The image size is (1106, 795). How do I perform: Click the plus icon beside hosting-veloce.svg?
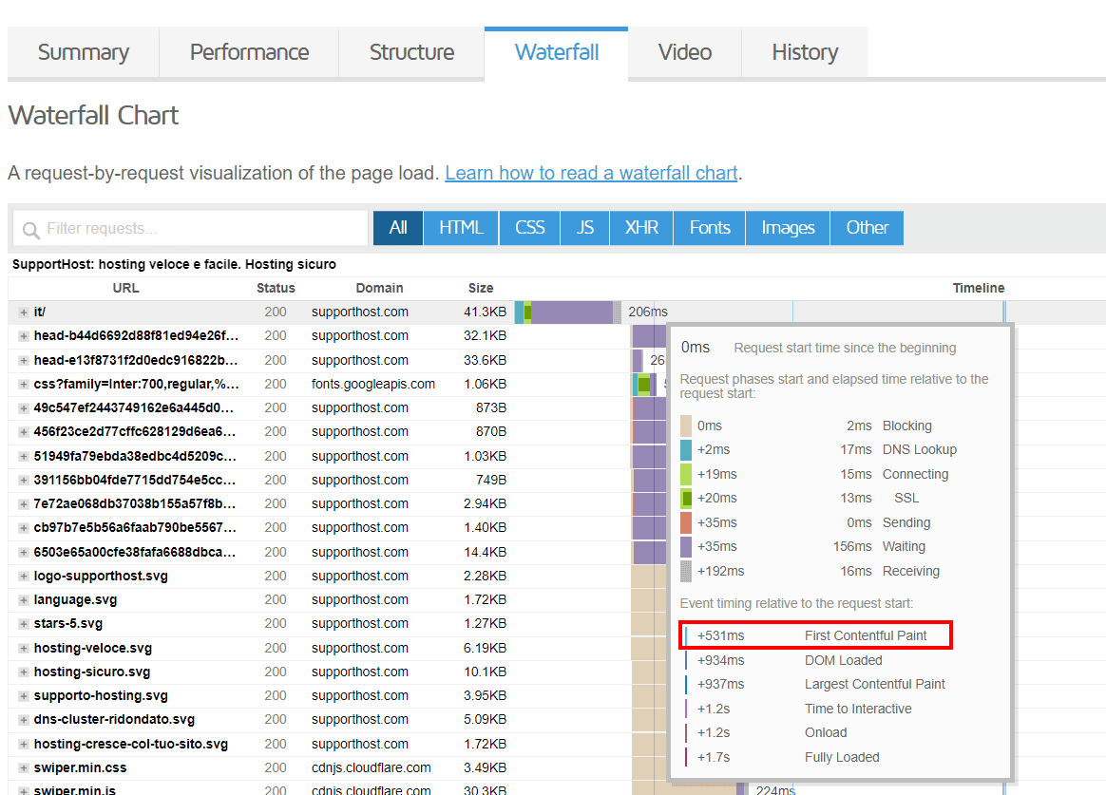24,649
